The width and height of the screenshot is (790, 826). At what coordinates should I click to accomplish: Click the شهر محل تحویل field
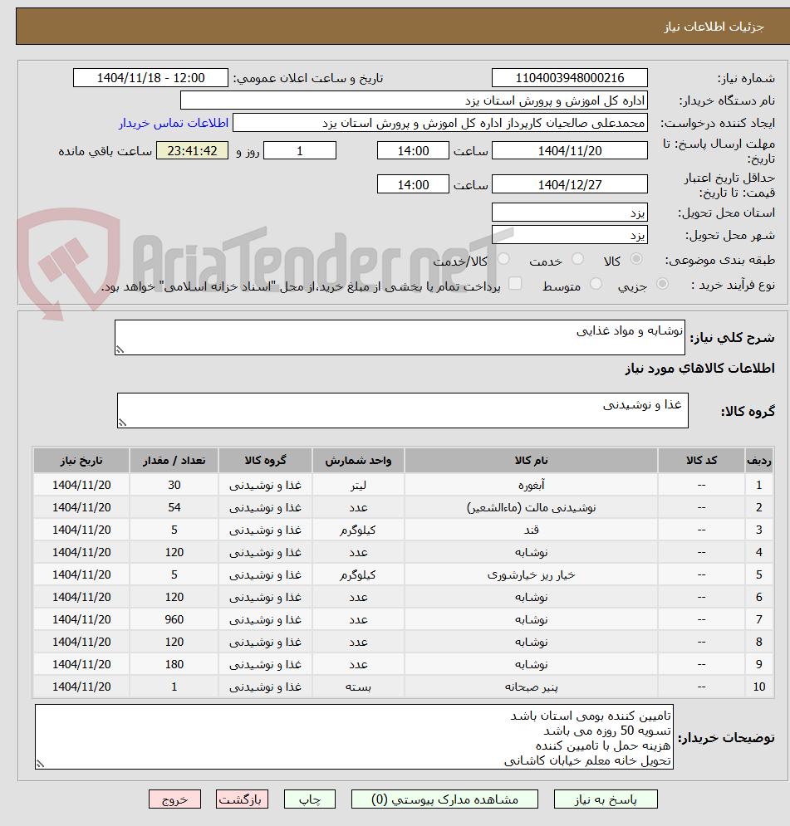click(x=569, y=234)
